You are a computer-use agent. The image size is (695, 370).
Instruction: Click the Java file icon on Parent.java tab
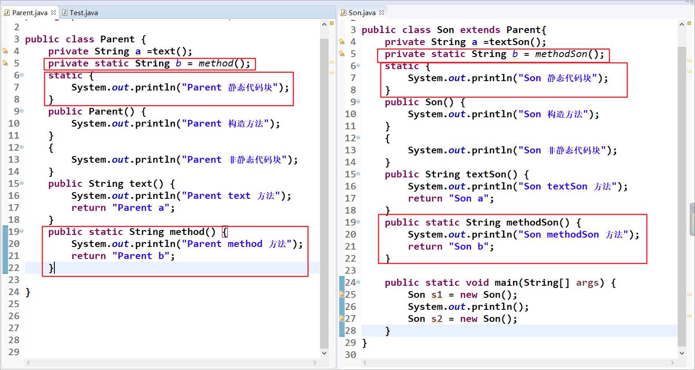(7, 12)
